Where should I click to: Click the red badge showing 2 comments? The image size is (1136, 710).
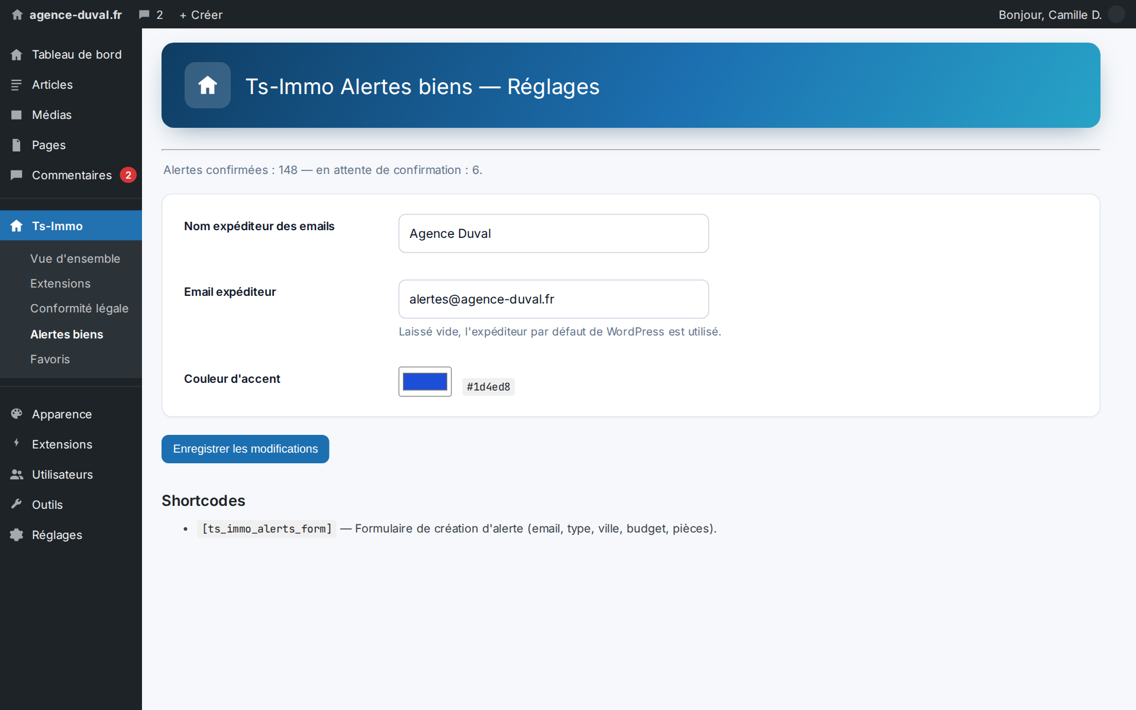128,175
